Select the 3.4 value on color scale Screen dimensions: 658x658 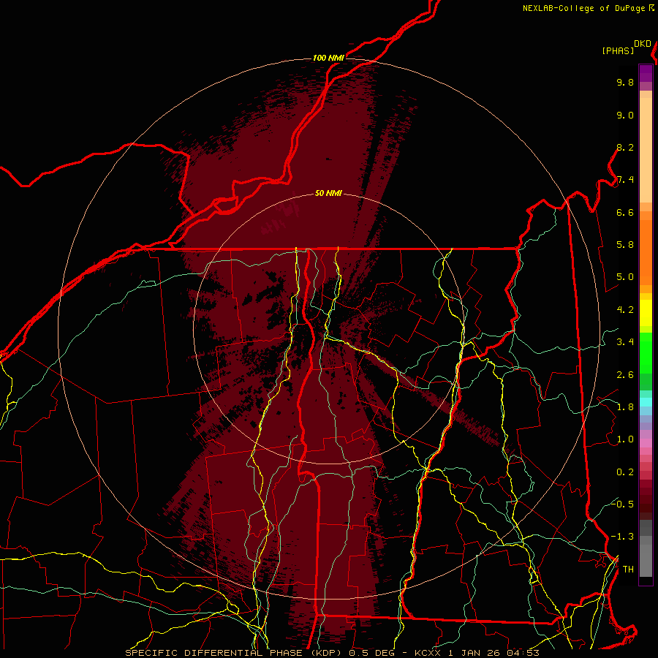point(625,342)
